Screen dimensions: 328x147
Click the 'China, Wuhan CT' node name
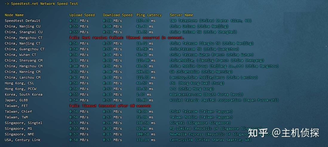(x=20, y=55)
